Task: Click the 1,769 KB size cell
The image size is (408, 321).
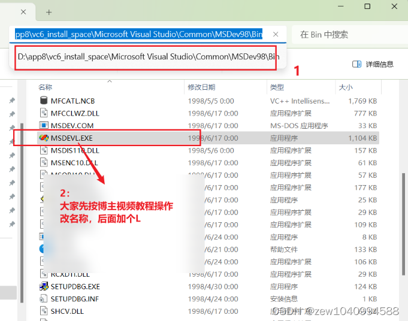Action: (x=362, y=101)
